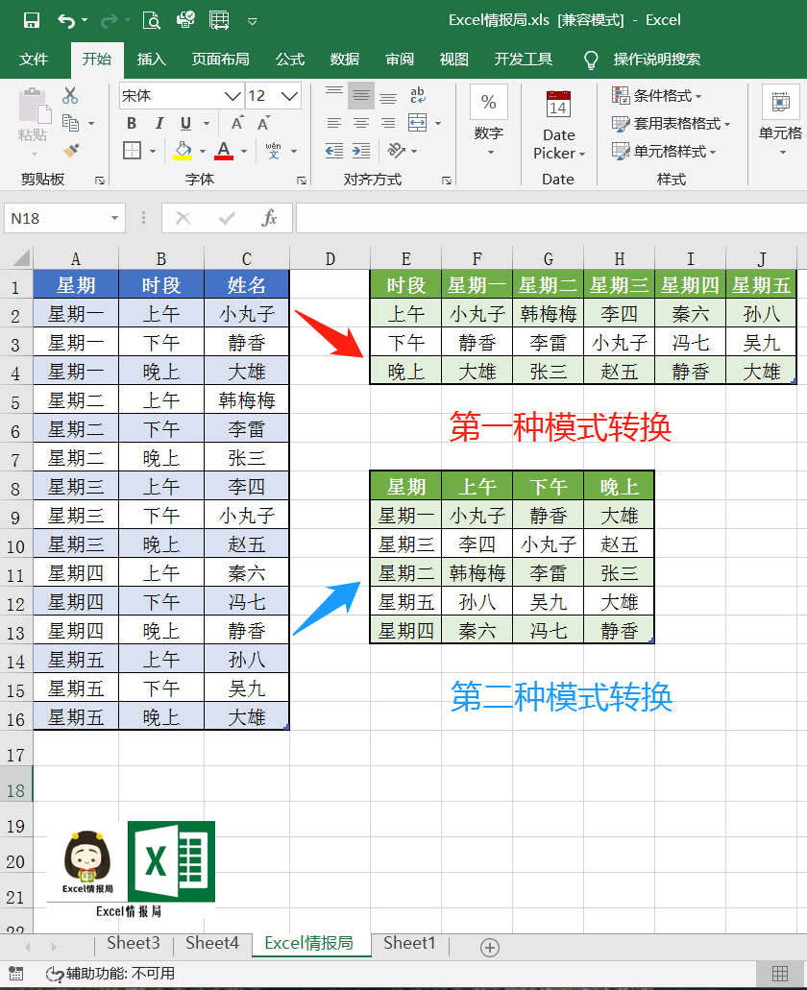
Task: Switch to the 公式 ribbon tab
Action: pyautogui.click(x=290, y=60)
